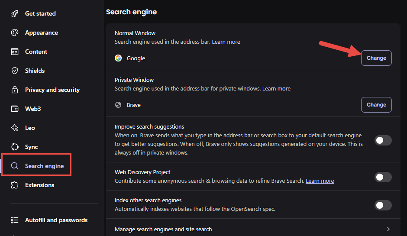Screen dimensions: 407x236
Task: Click the Get started rocket icon
Action: click(15, 13)
